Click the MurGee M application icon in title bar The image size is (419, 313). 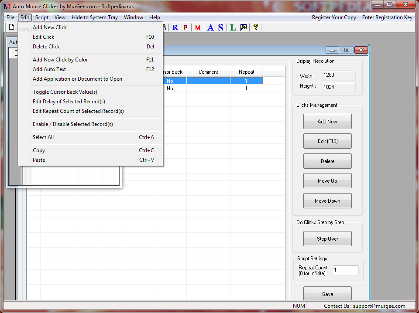coord(7,6)
